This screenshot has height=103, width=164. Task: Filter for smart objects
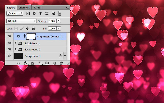click(53, 14)
